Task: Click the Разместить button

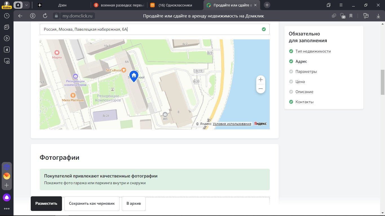Action: (46, 204)
